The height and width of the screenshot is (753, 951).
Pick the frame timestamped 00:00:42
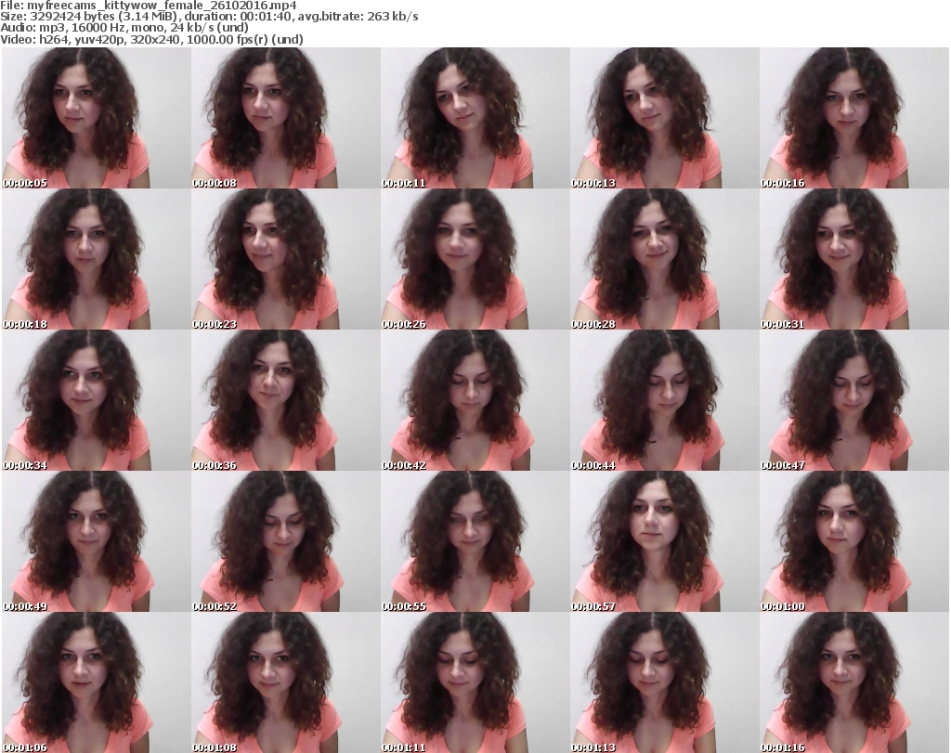[475, 400]
